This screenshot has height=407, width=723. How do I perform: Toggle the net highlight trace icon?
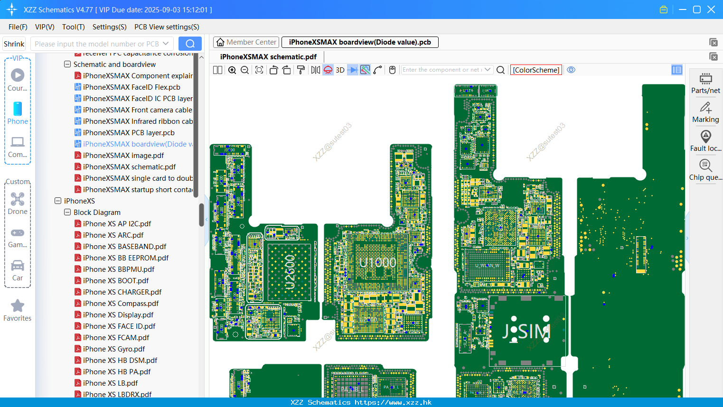[x=365, y=70]
